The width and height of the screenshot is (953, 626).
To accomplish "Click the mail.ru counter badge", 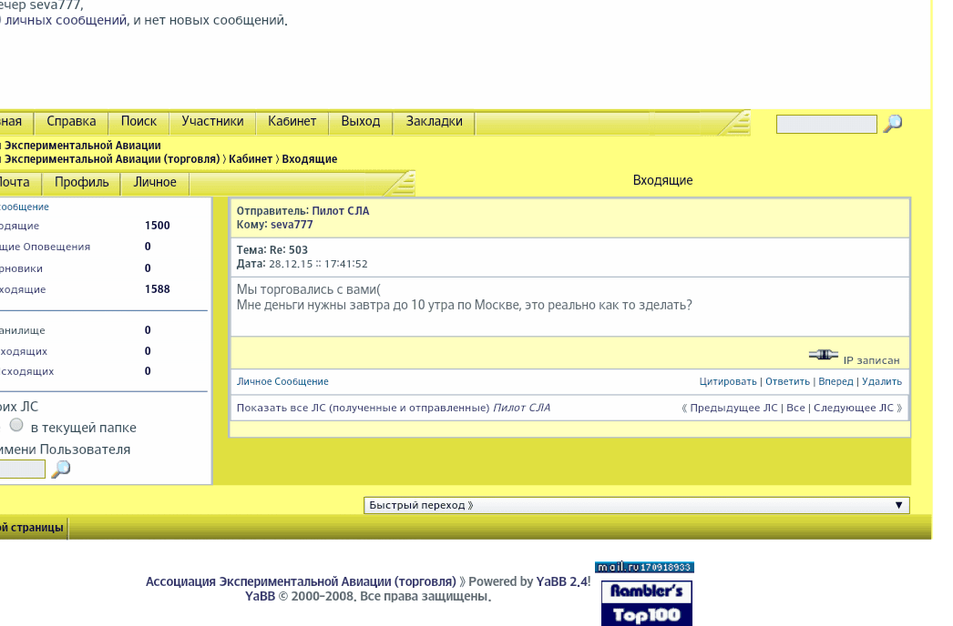I will coord(644,567).
